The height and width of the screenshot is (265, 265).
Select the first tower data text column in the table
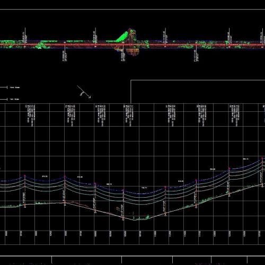tap(31, 115)
